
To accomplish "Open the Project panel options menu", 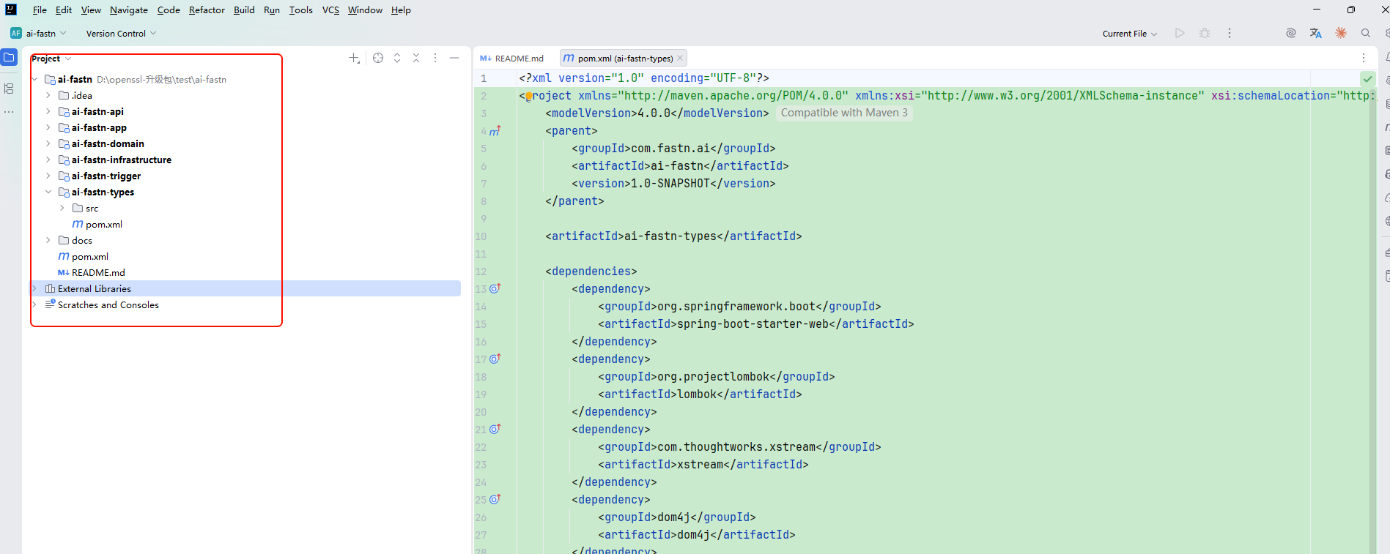I will (x=435, y=58).
